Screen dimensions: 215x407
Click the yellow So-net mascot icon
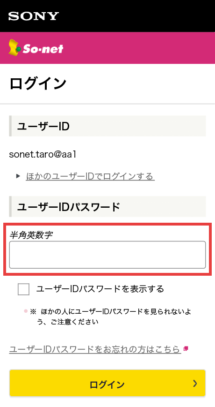(x=14, y=47)
